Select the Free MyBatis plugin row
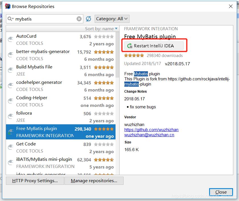This screenshot has width=239, height=201. (61, 132)
